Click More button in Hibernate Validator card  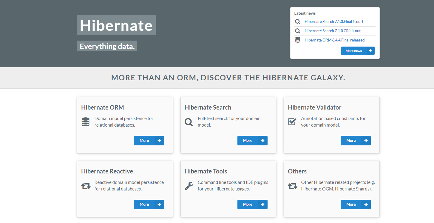coord(356,141)
